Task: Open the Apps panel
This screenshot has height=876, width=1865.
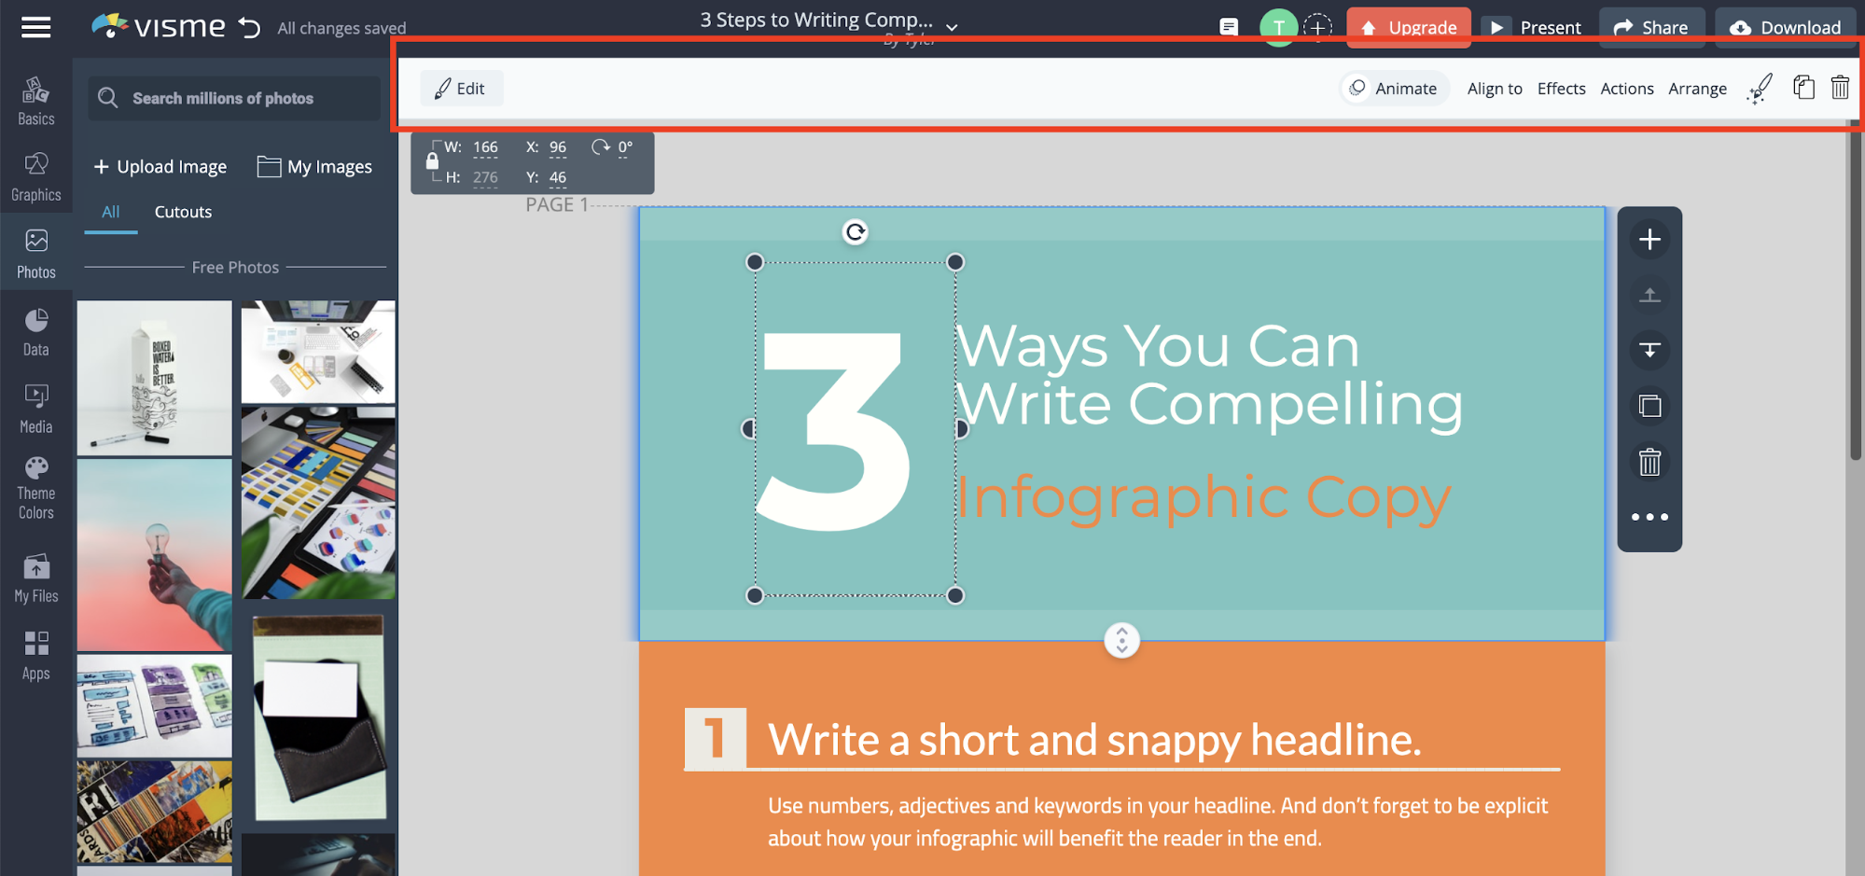Action: point(35,656)
